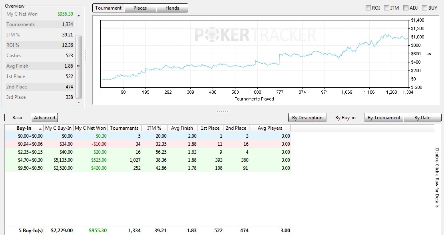Group results By Date
444x235 pixels.
click(x=422, y=118)
